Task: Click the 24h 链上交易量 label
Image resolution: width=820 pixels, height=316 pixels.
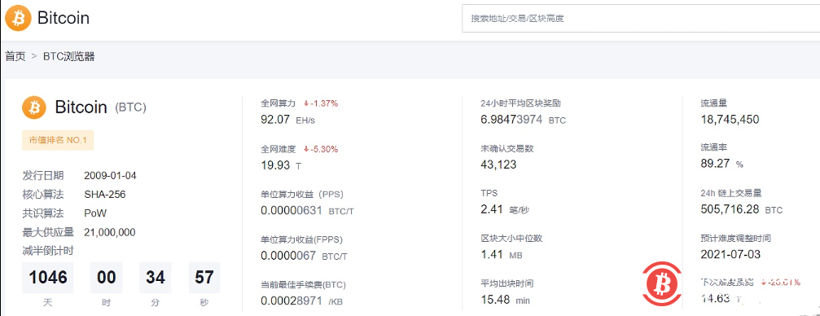Action: (731, 193)
